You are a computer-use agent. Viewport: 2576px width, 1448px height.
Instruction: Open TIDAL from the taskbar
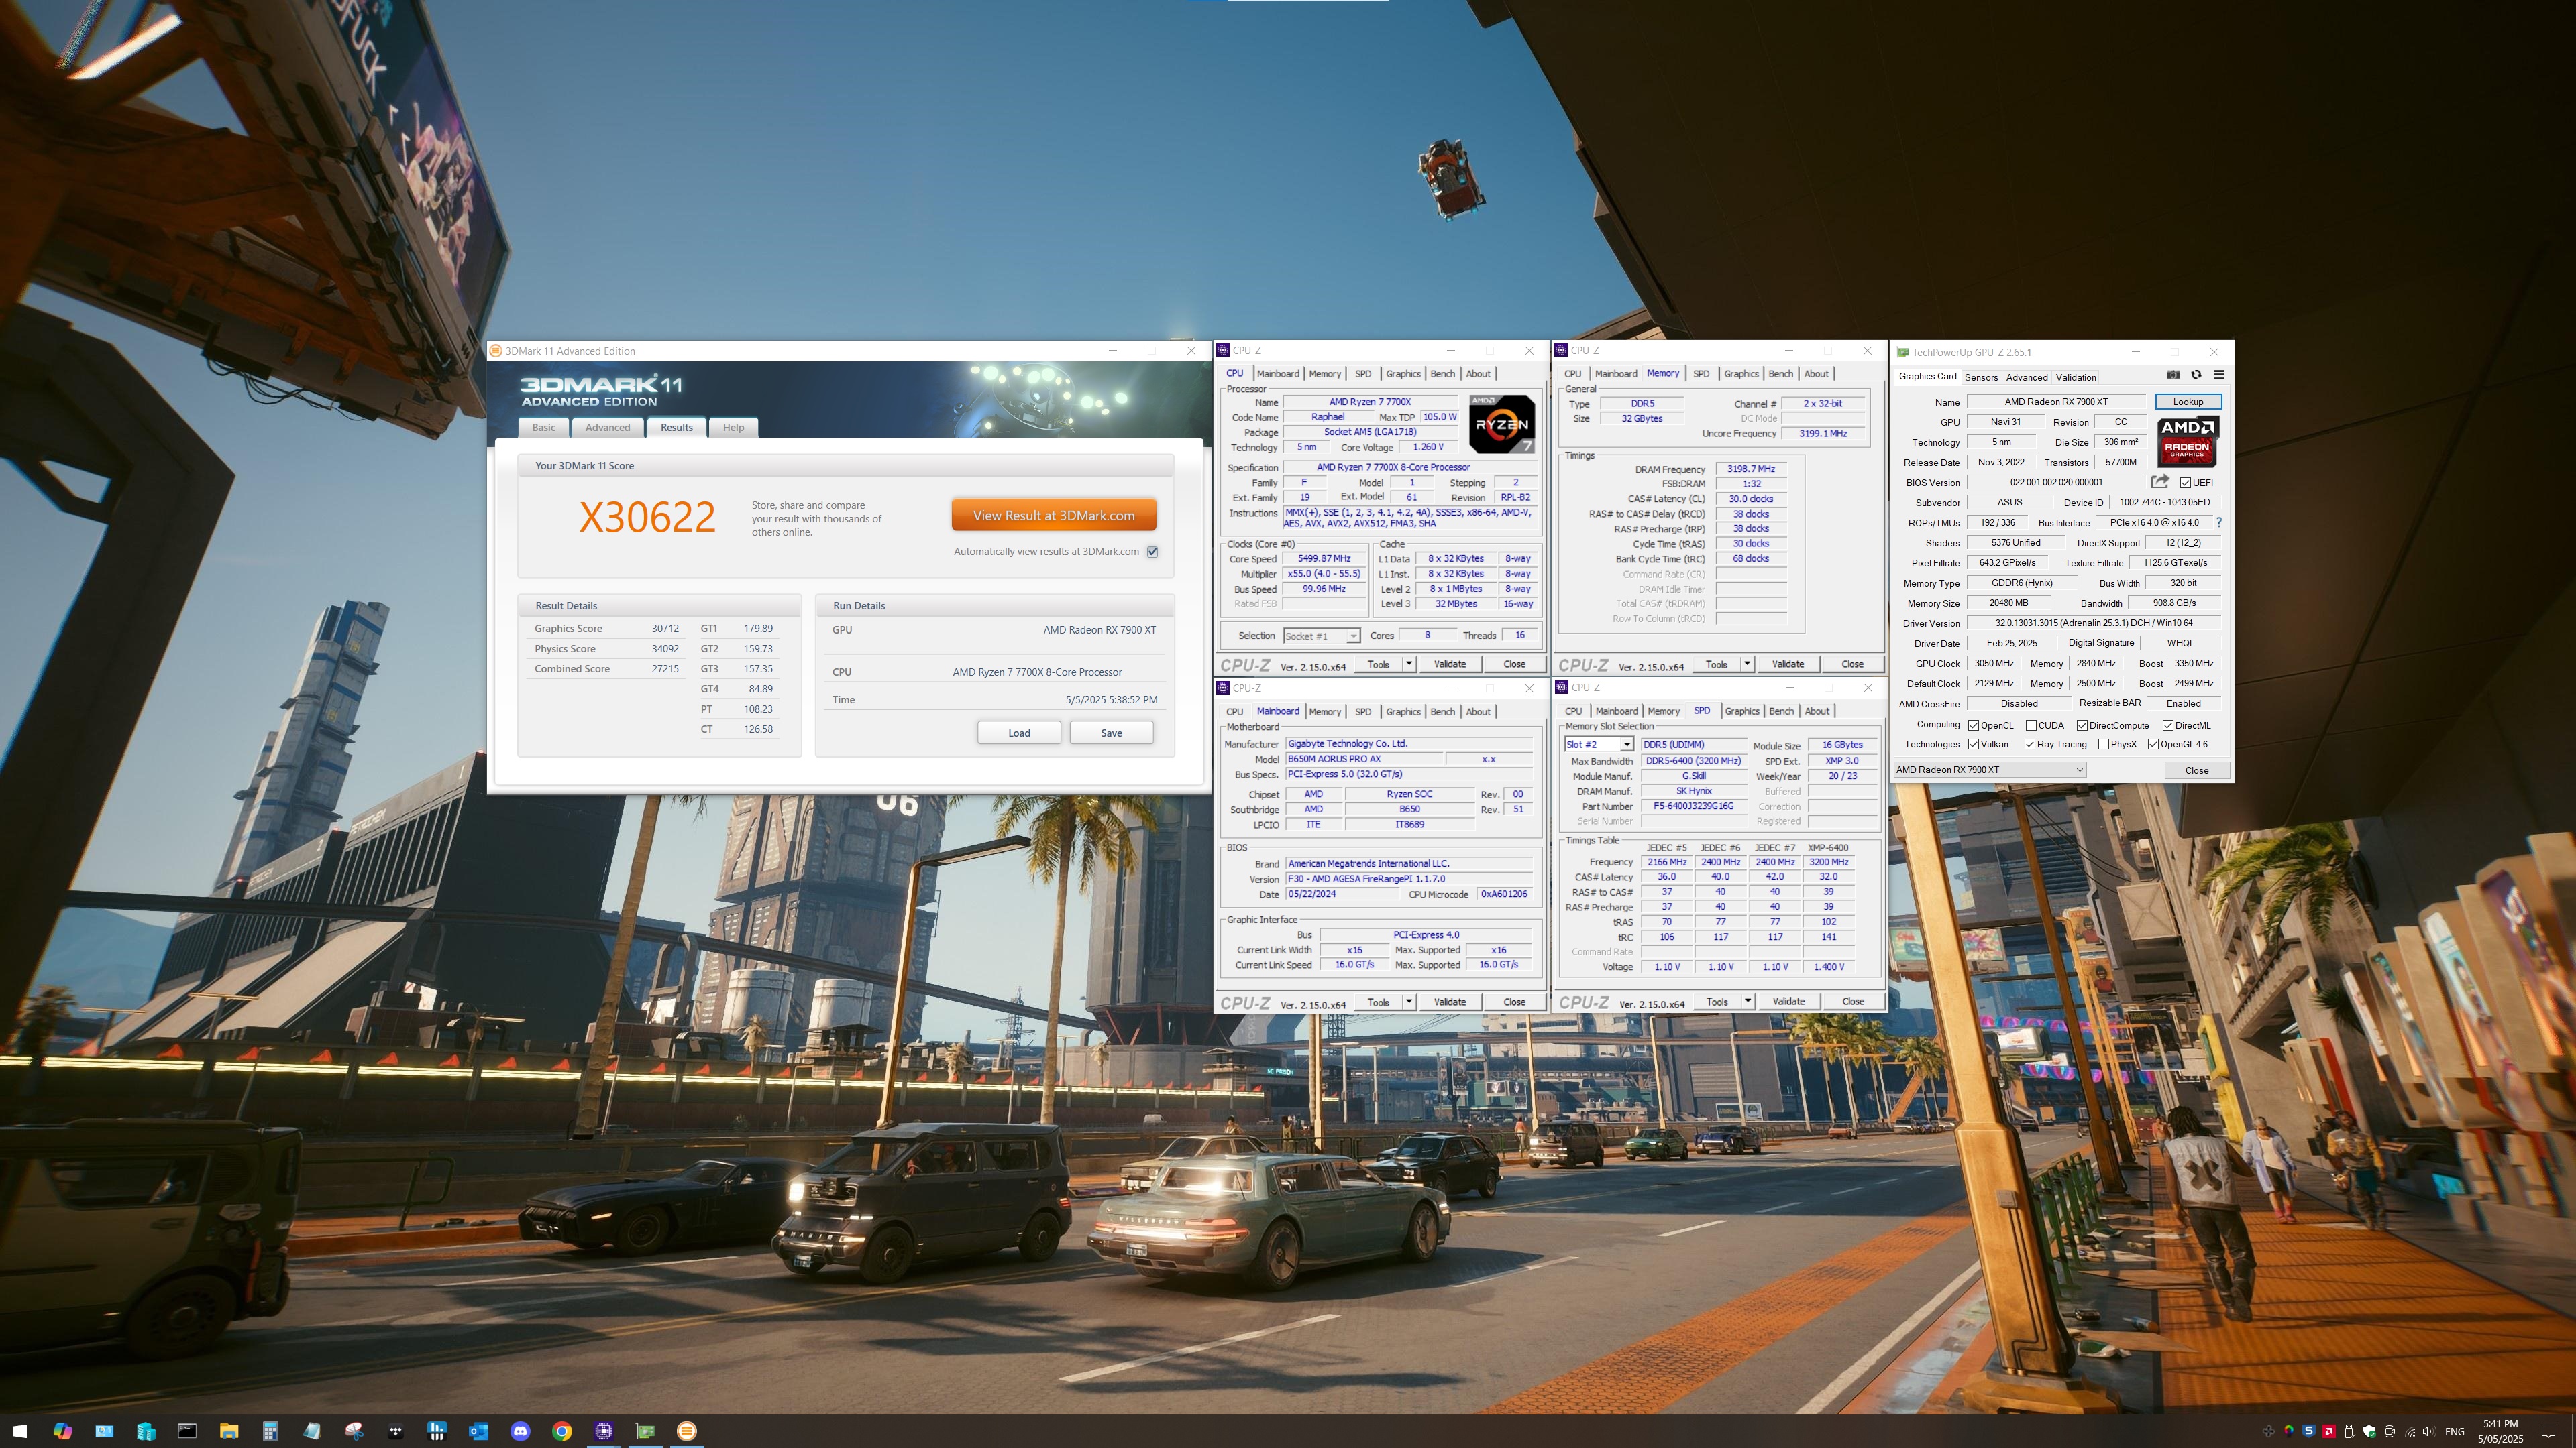(396, 1431)
